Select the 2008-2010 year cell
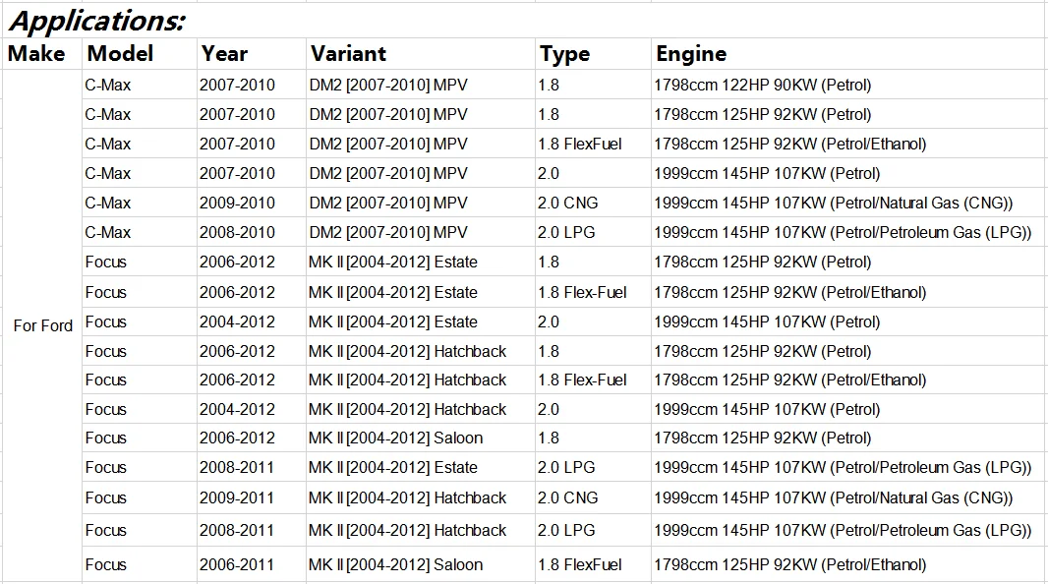 pos(237,232)
